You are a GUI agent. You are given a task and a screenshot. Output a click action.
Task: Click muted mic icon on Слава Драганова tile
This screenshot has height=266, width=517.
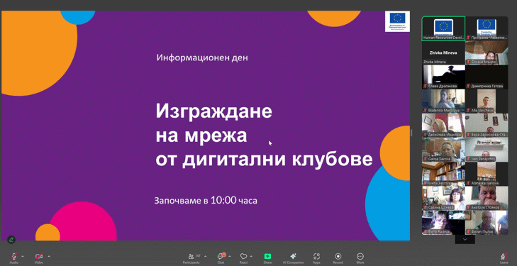(x=426, y=87)
